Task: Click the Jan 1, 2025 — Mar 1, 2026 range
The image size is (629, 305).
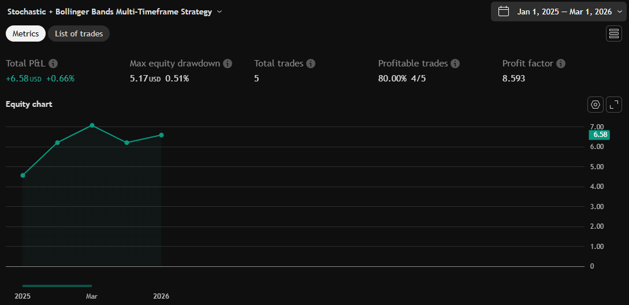Action: [564, 12]
